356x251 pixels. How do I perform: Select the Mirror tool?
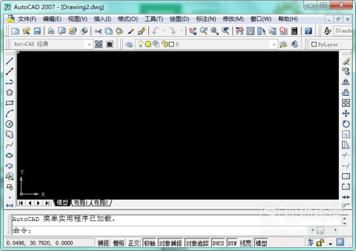[x=346, y=82]
